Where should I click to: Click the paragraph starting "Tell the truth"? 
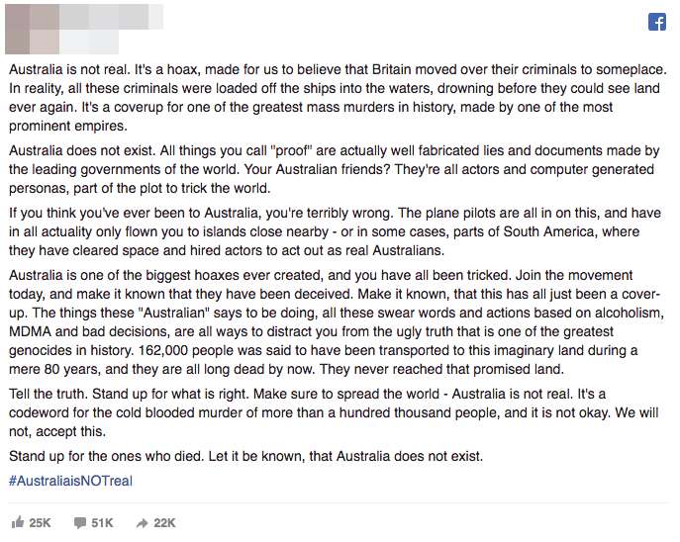334,412
